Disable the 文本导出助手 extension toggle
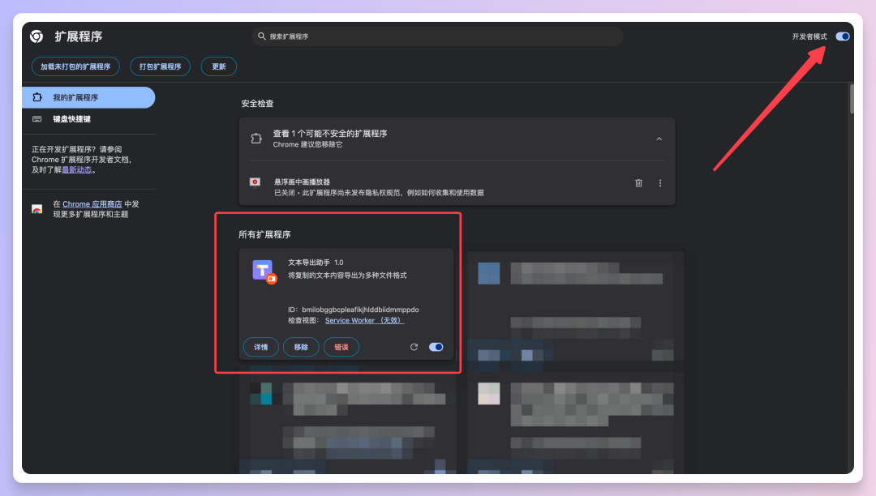Image resolution: width=876 pixels, height=496 pixels. tap(436, 347)
